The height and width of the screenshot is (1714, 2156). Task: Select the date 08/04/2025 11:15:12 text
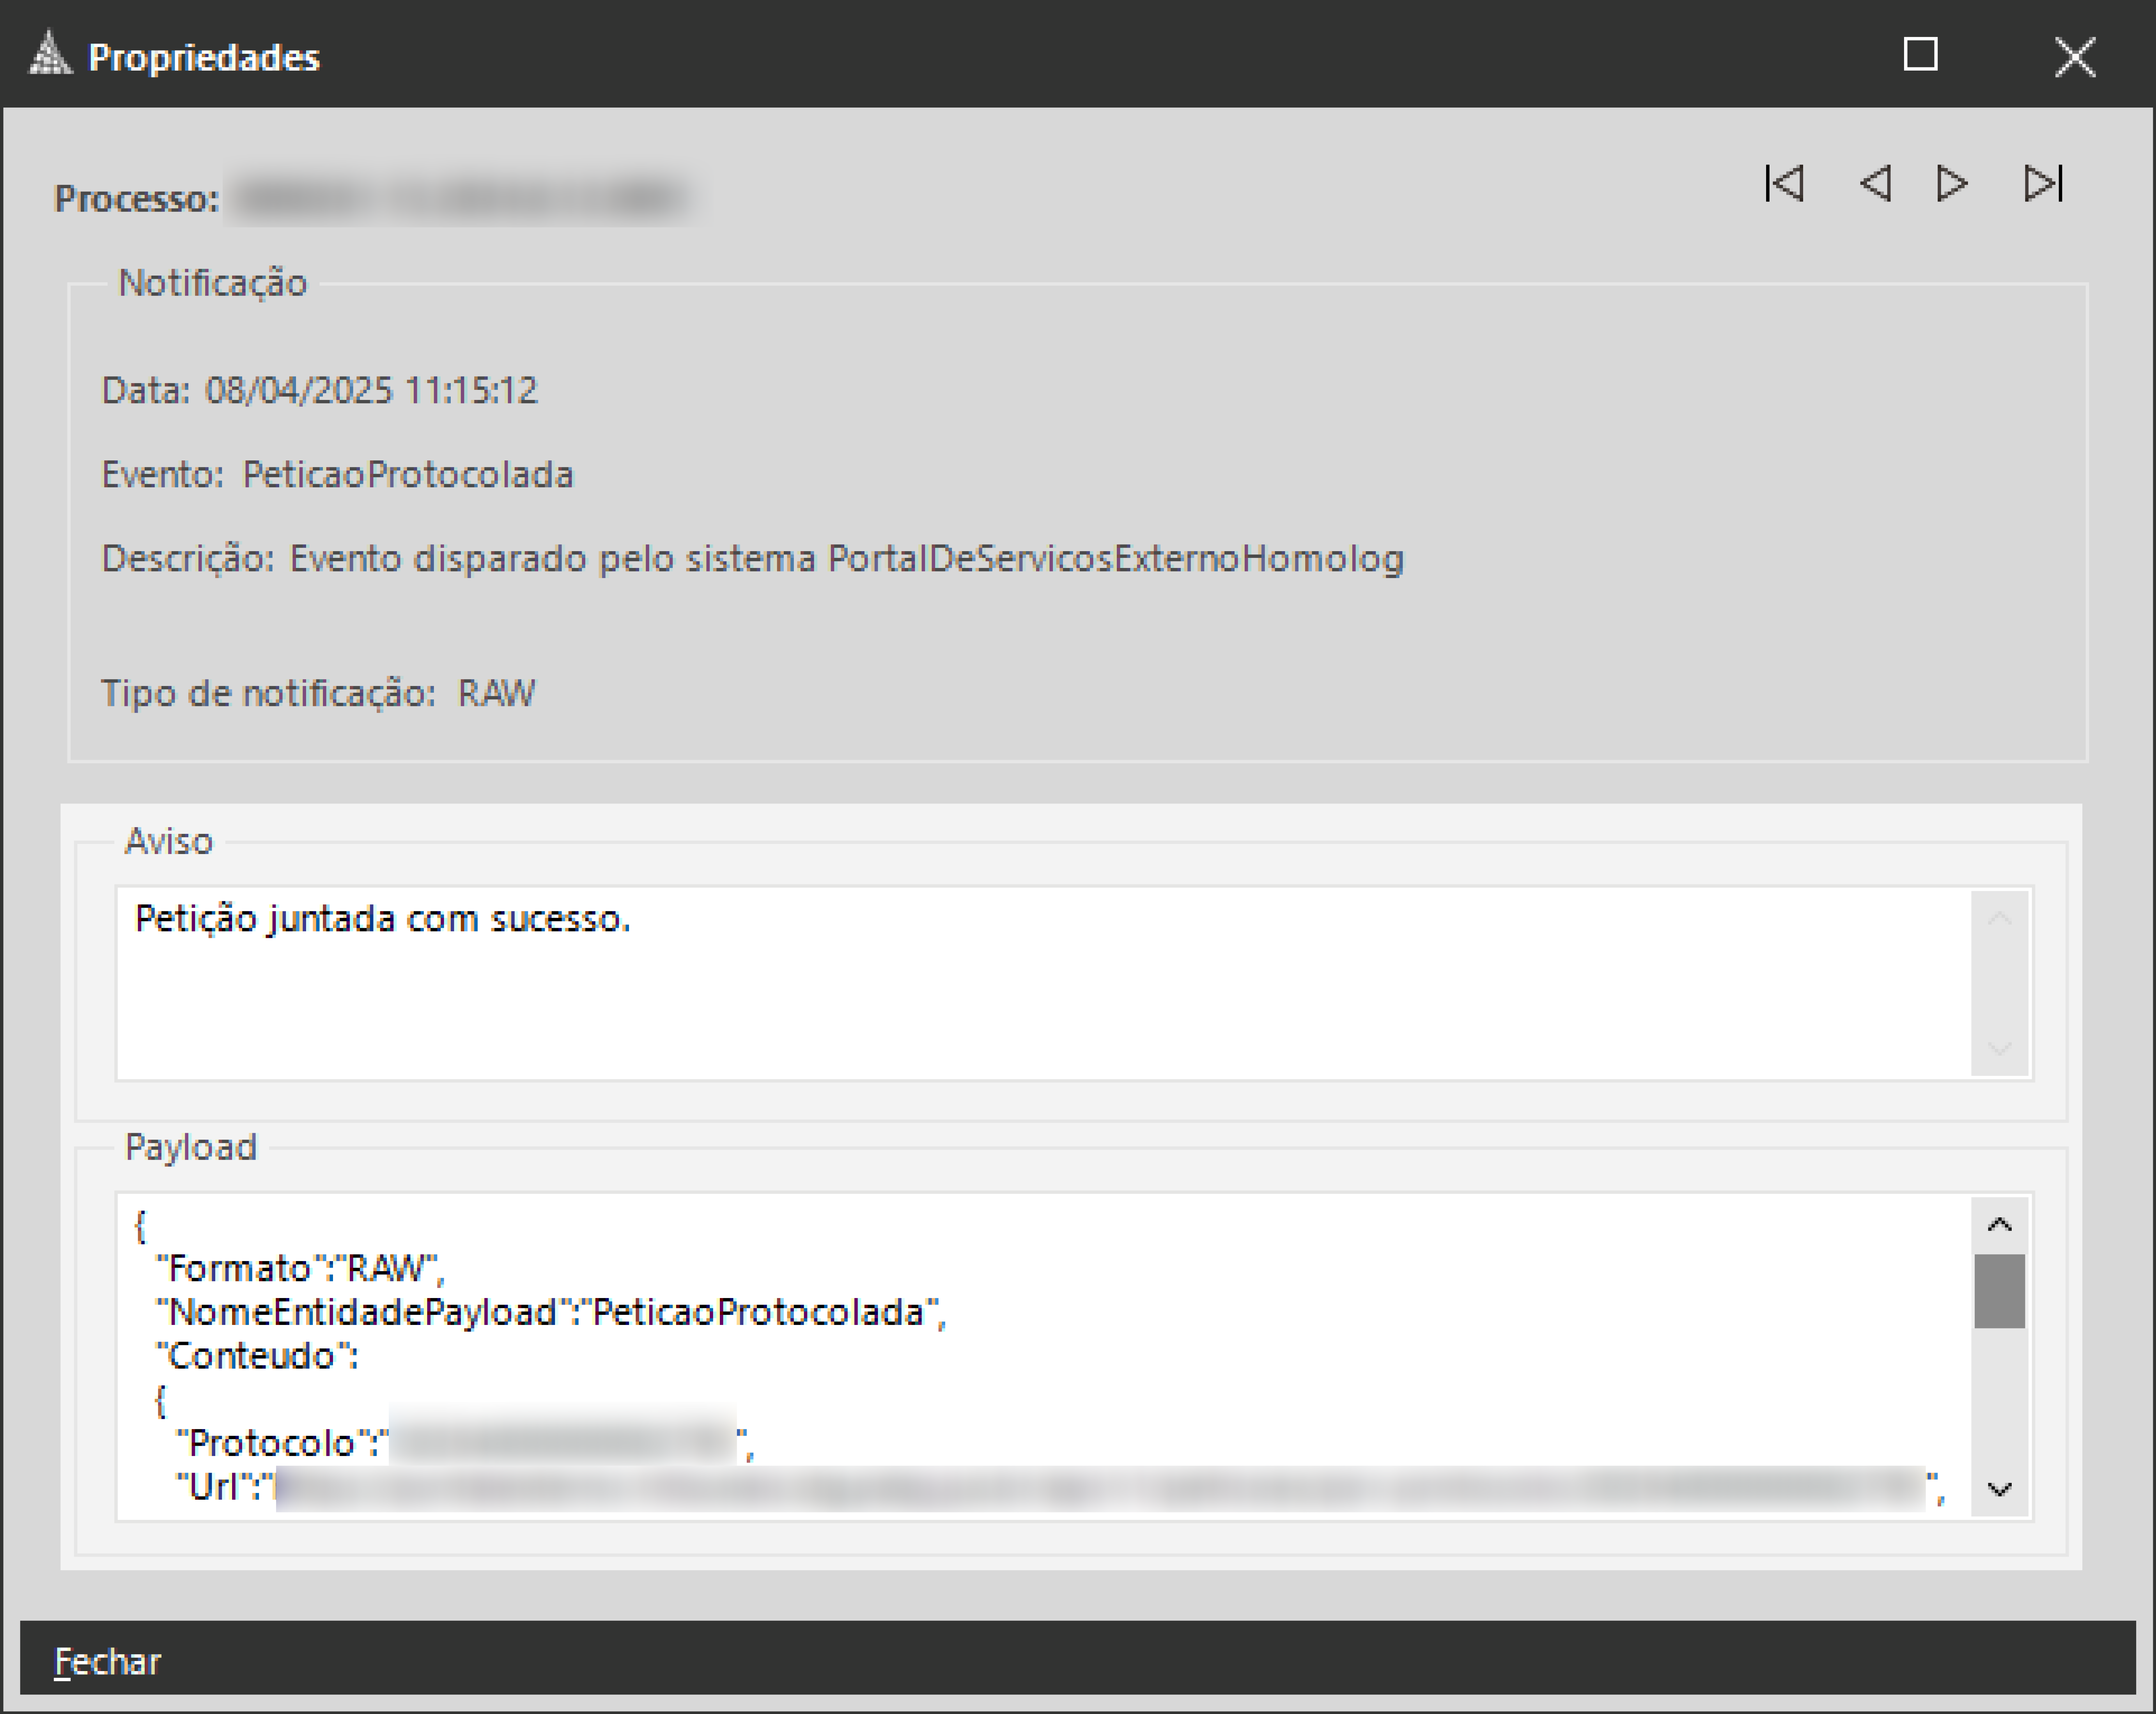[x=371, y=391]
